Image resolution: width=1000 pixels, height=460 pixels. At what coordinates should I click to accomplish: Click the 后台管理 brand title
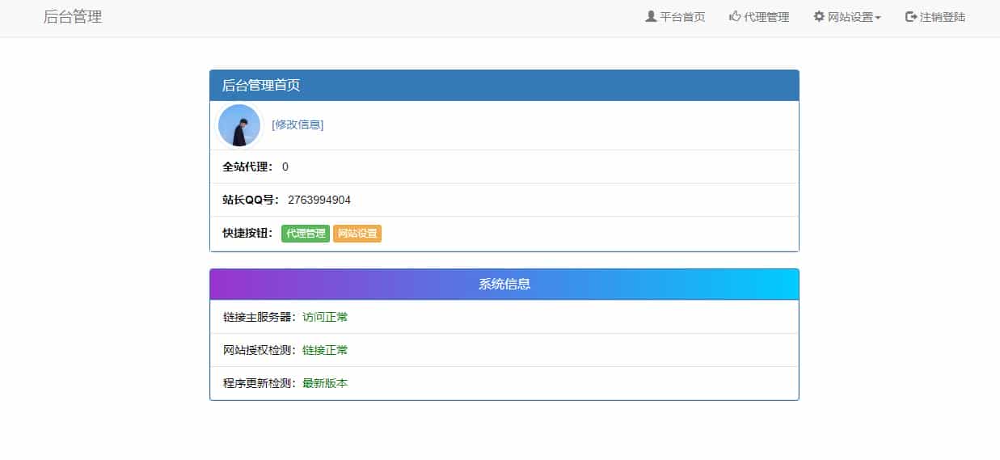click(73, 17)
